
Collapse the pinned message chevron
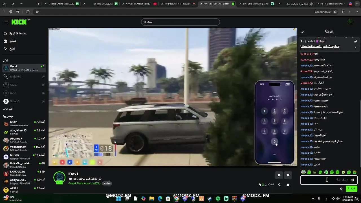(355, 47)
